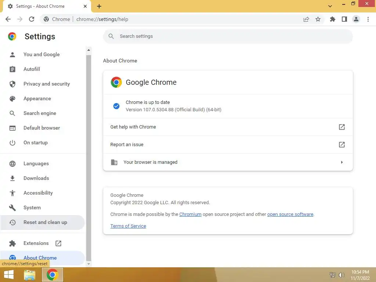Viewport: 376px width, 282px height.
Task: Open the Chromium link
Action: [x=190, y=214]
